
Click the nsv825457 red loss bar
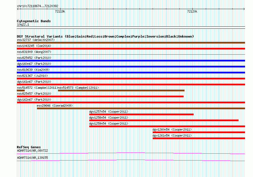100,96
